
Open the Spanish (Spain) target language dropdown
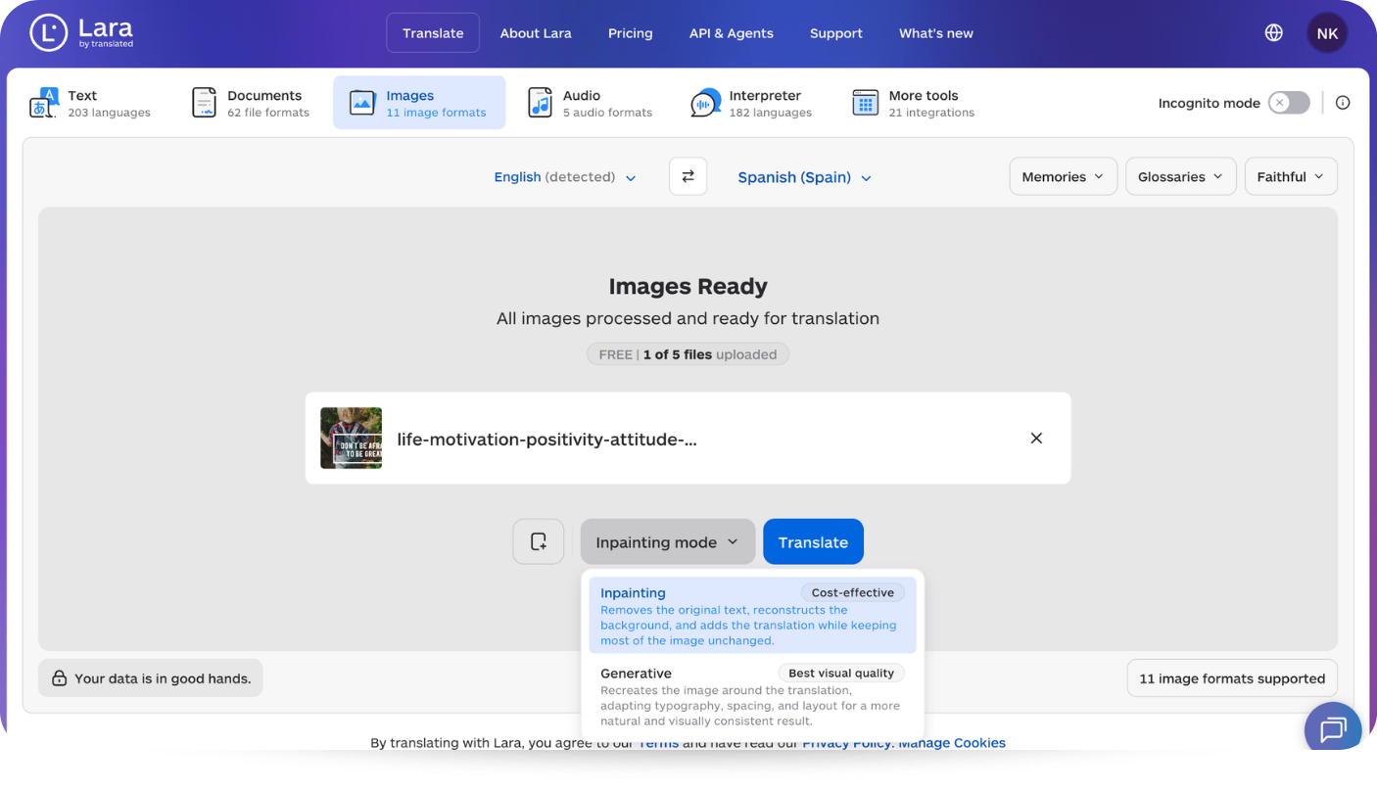click(804, 177)
